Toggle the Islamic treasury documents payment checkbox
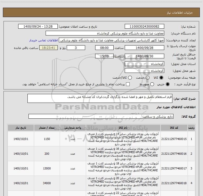This screenshot has width=203, height=196. pos(128,84)
